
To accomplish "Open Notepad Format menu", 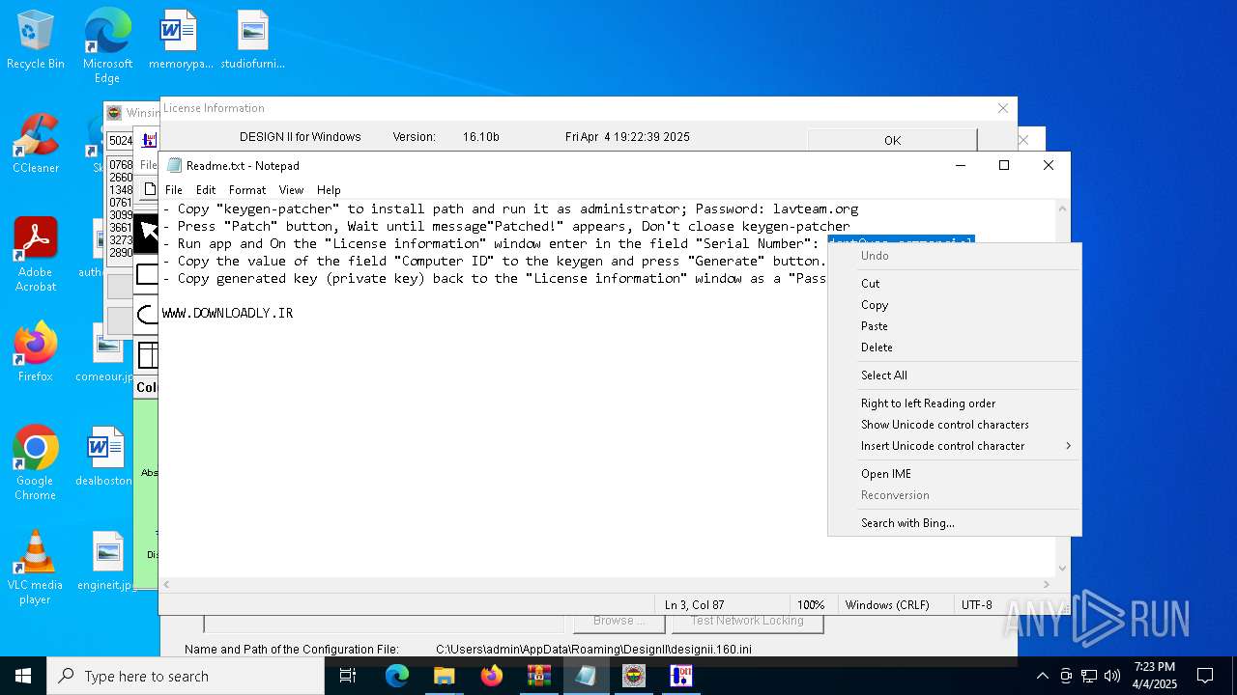I will pos(247,190).
